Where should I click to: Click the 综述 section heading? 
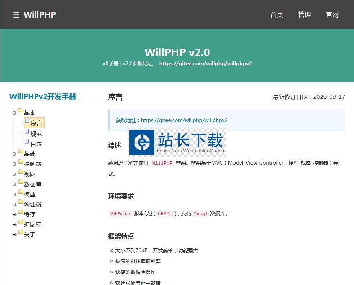coord(115,146)
